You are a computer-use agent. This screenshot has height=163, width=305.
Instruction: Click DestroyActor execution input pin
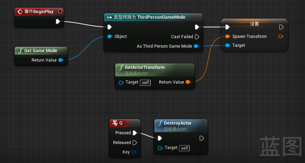point(160,138)
